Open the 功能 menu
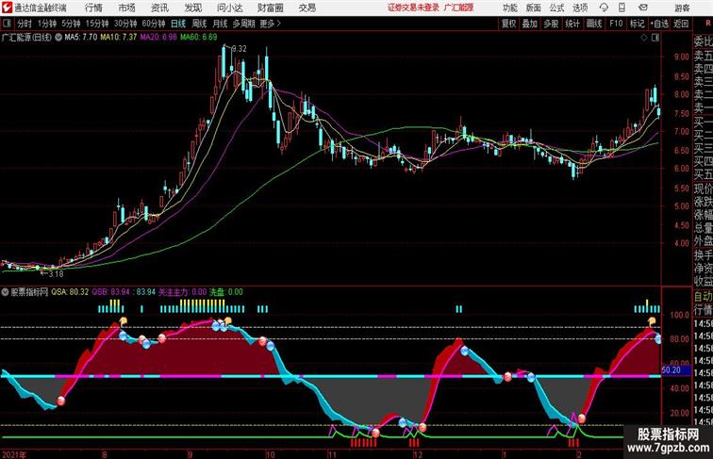 510,8
